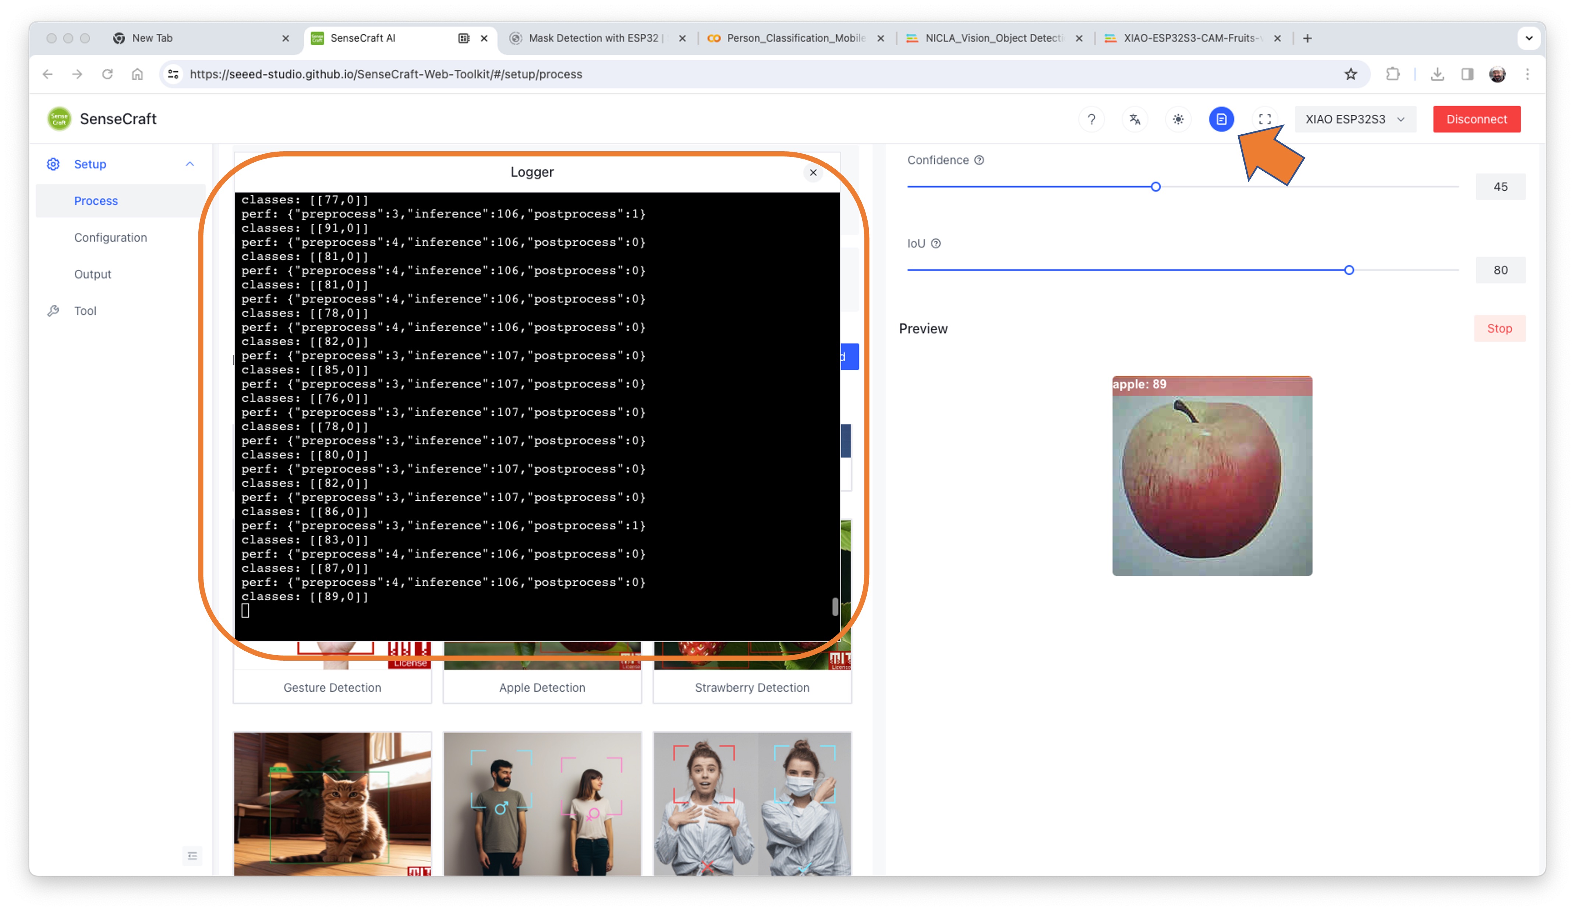Click the browser home icon
The width and height of the screenshot is (1575, 911).
point(138,74)
